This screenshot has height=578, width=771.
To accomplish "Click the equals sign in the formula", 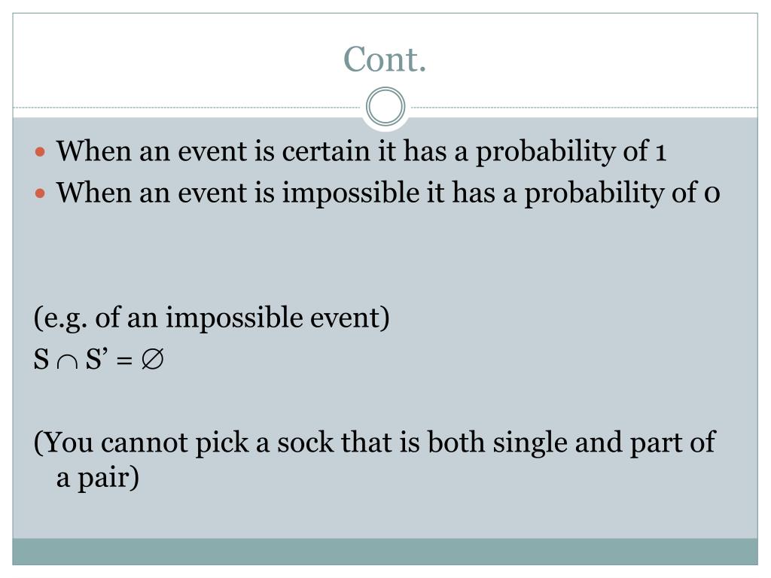I will point(124,360).
